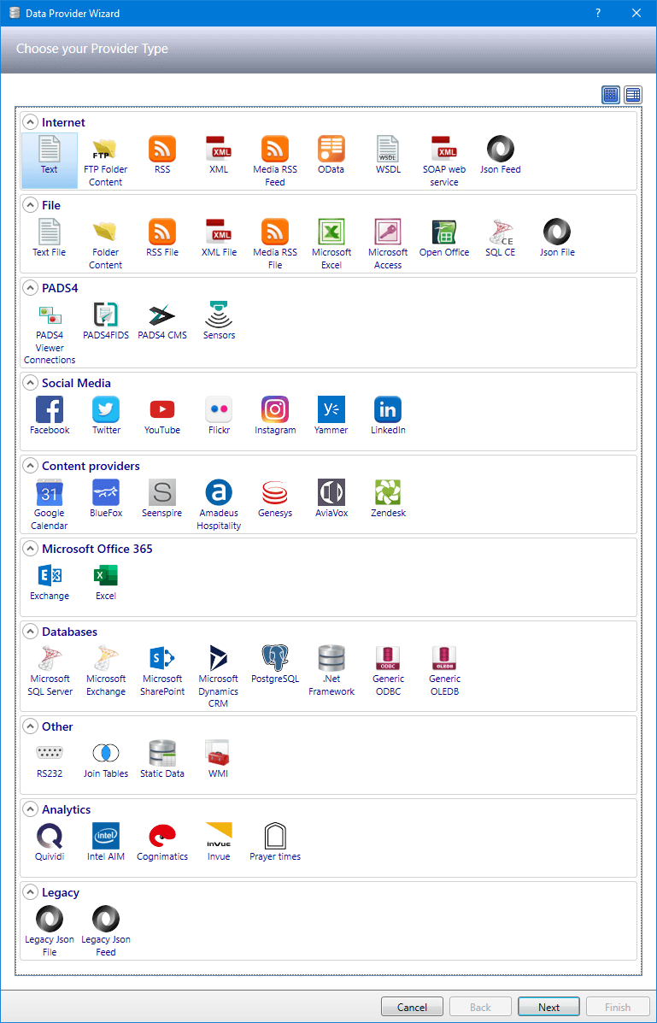The height and width of the screenshot is (1023, 657).
Task: Select the PADS4 CMS provider
Action: pos(161,321)
